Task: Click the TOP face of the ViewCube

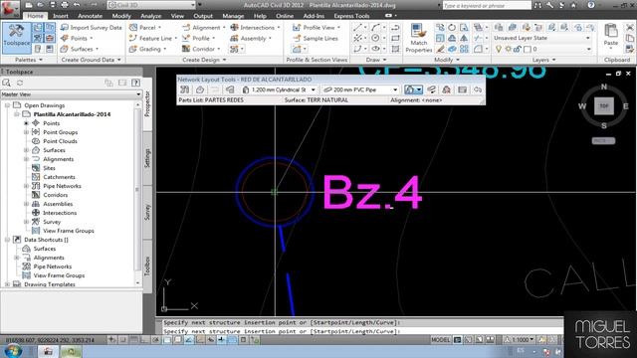Action: click(x=604, y=106)
